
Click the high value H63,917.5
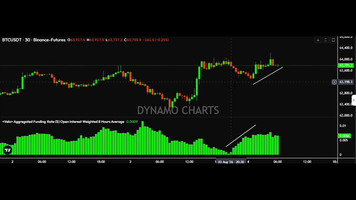pyautogui.click(x=96, y=40)
